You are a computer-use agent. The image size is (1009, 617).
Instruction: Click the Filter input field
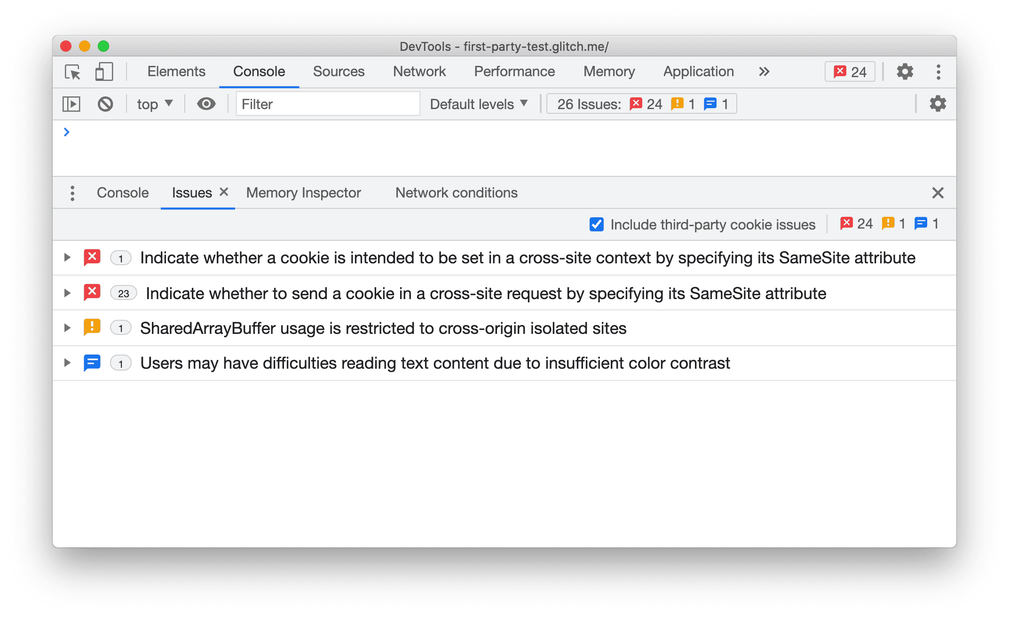point(325,104)
